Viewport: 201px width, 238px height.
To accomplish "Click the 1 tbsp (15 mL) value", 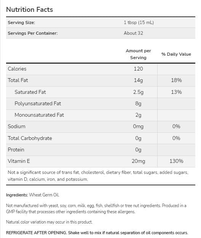I will [x=139, y=23].
